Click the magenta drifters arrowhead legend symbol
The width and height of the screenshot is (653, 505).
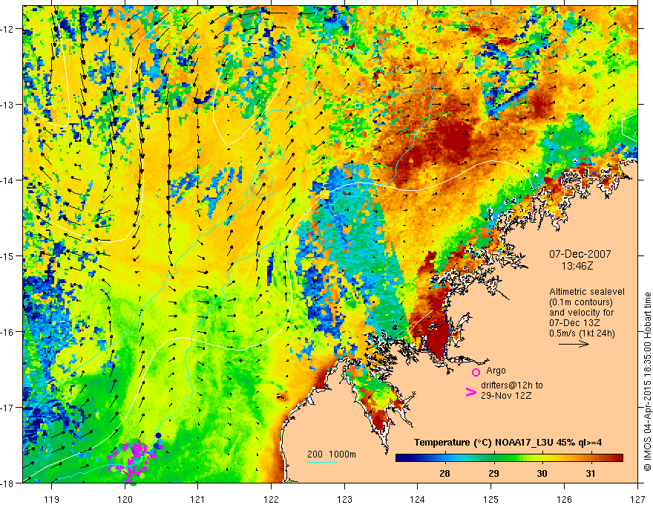pos(470,392)
